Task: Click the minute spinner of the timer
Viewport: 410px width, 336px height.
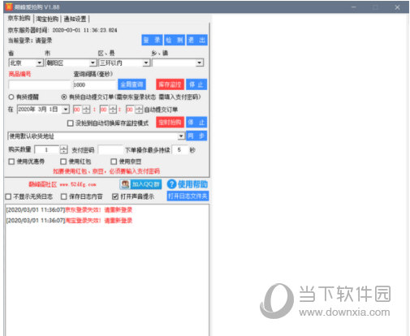Action: click(113, 110)
